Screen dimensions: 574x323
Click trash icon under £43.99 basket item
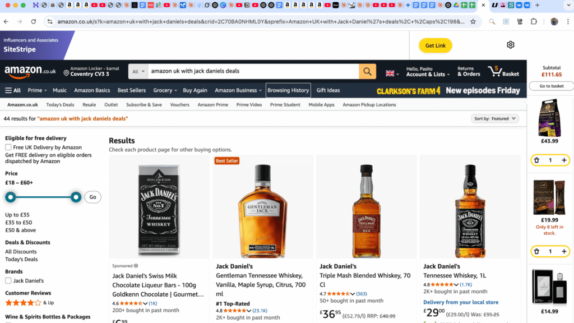click(x=536, y=160)
